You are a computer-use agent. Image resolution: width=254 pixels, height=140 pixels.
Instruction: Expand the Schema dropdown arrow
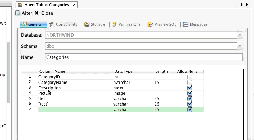point(240,46)
